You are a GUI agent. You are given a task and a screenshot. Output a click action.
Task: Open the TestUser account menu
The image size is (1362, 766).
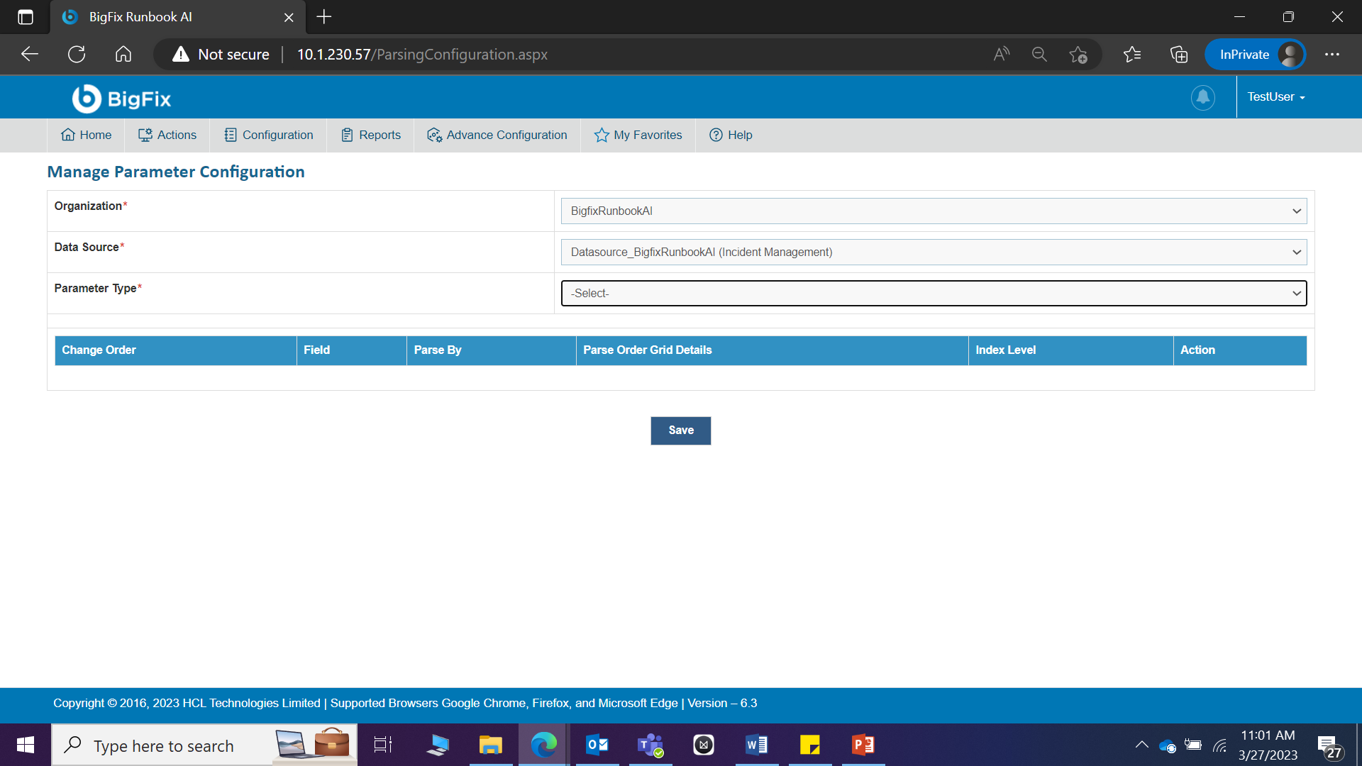[1276, 97]
